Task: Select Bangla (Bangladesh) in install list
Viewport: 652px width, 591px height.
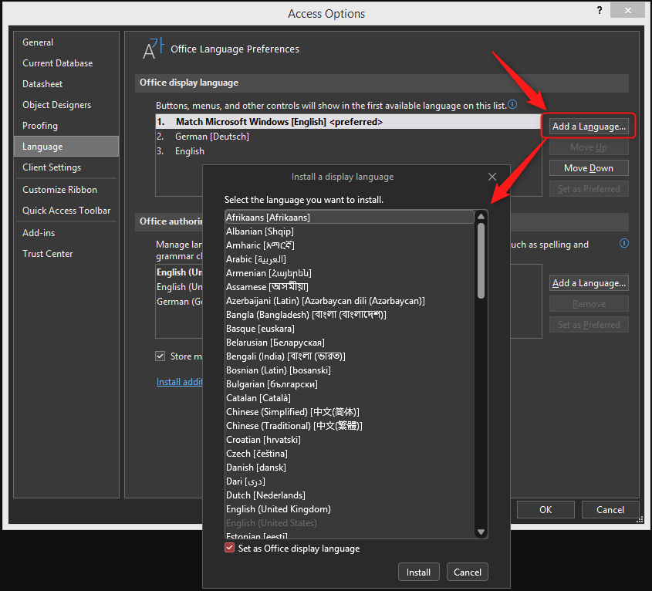Action: (350, 315)
